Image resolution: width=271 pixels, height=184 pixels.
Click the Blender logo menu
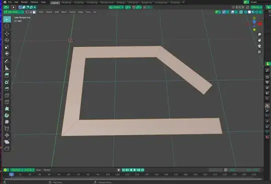pos(5,2)
